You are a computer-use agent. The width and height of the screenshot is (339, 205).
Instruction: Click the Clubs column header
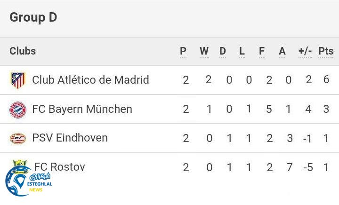pos(23,51)
